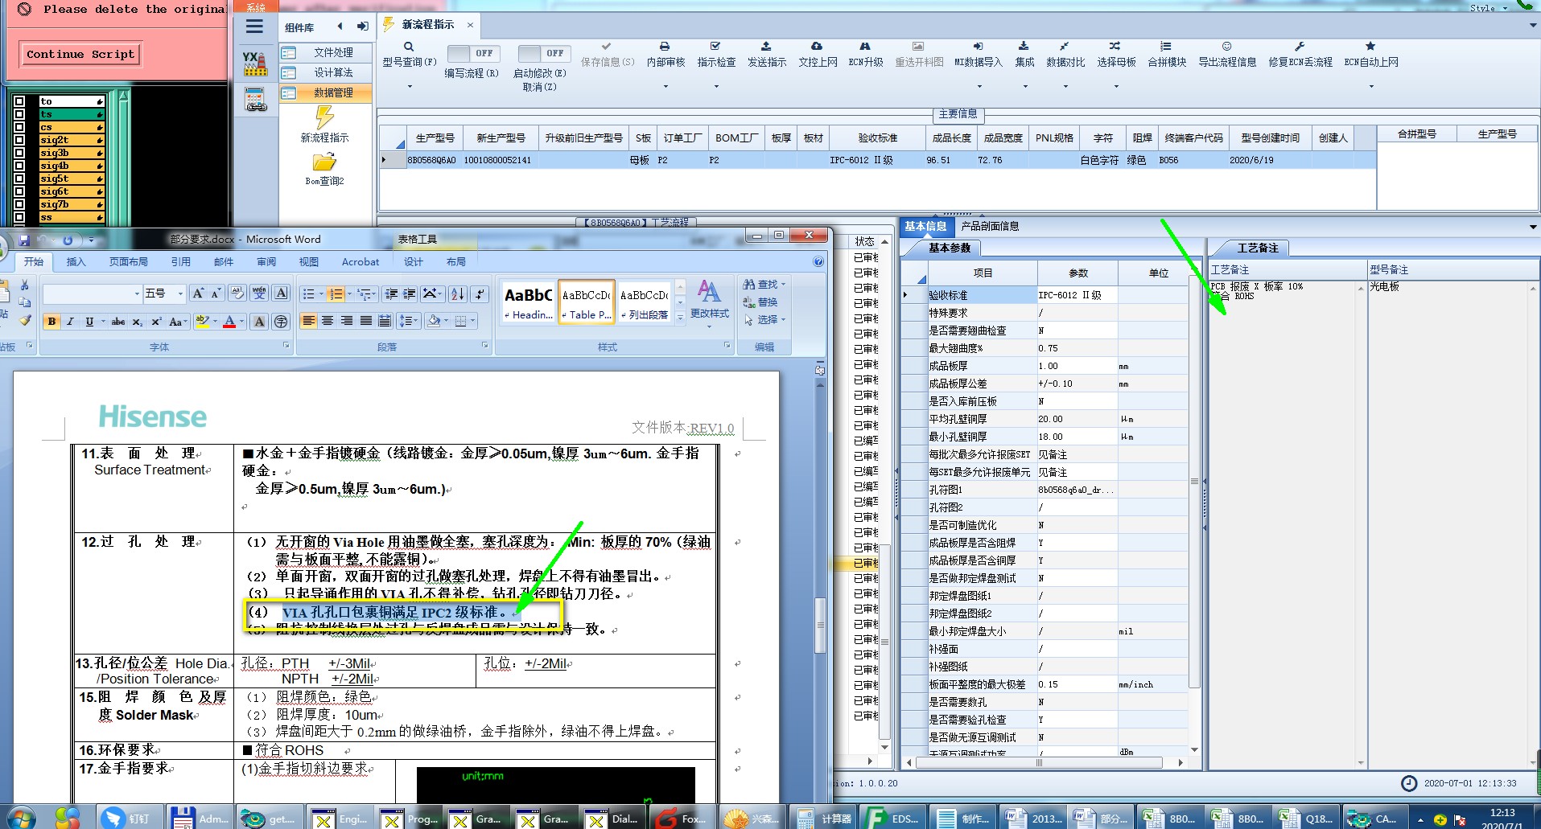Click the 集成 download icon
Viewport: 1541px width, 829px height.
pos(1024,47)
